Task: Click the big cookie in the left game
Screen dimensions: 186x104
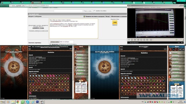Action: point(14,67)
